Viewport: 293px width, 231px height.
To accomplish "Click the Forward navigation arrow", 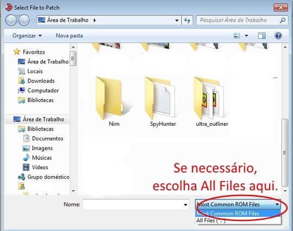I will 24,20.
